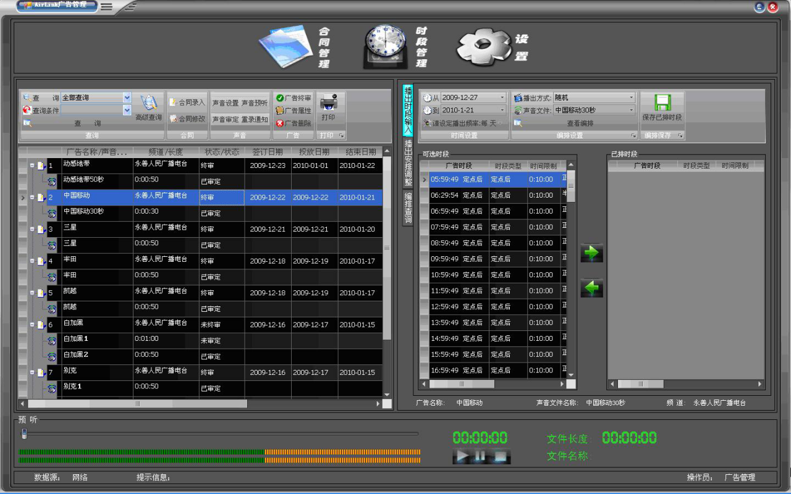Click the blue user icon in title bar

pyautogui.click(x=759, y=7)
